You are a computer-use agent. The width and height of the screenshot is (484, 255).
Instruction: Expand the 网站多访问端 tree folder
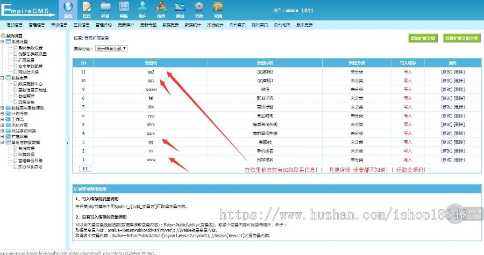(2, 130)
